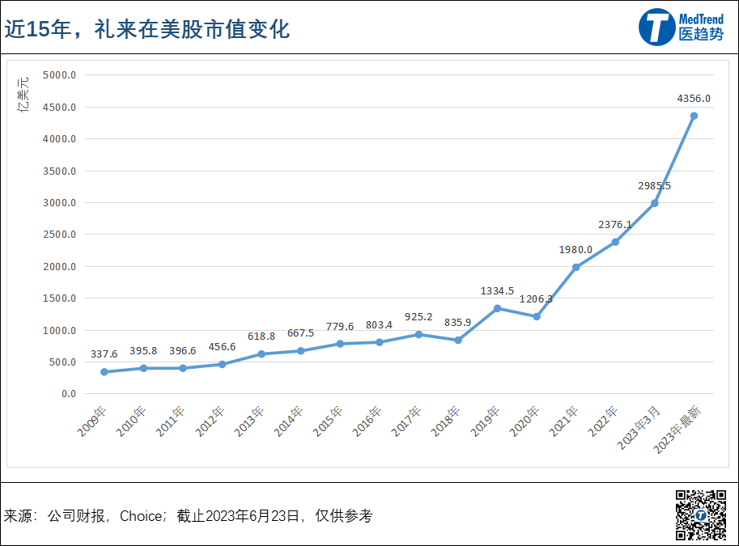This screenshot has height=546, width=739.
Task: Click the 2022年 x-axis label
Action: click(x=603, y=421)
